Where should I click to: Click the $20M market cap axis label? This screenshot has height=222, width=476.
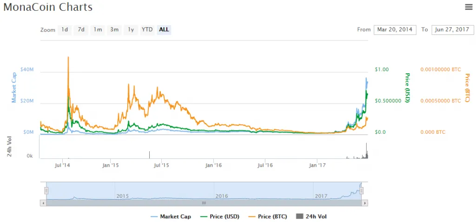coord(26,101)
